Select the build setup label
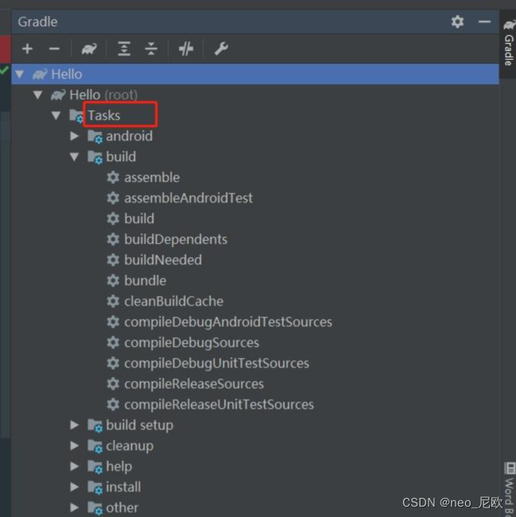 pos(140,425)
